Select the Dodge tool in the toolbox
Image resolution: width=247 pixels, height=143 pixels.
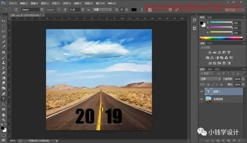tap(4, 88)
